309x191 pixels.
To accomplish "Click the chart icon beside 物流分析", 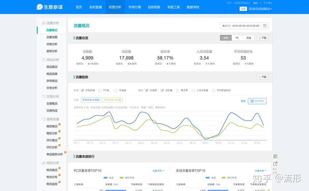I will point(44,163).
